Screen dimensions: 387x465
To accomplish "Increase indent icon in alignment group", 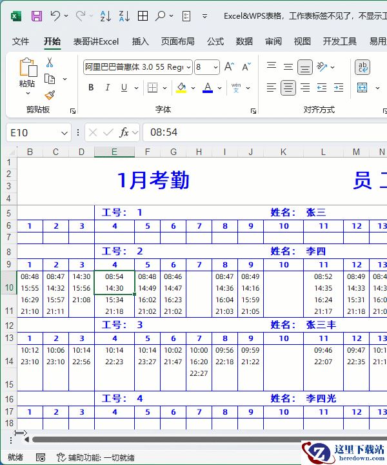I will (339, 87).
